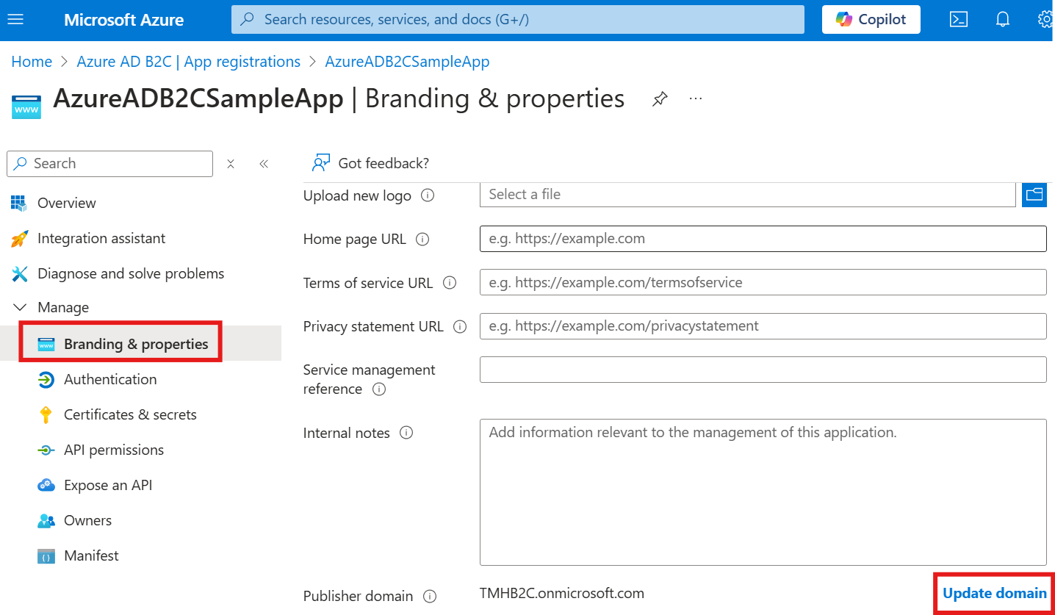1055x615 pixels.
Task: Open Integration assistant in sidebar
Action: coord(101,238)
